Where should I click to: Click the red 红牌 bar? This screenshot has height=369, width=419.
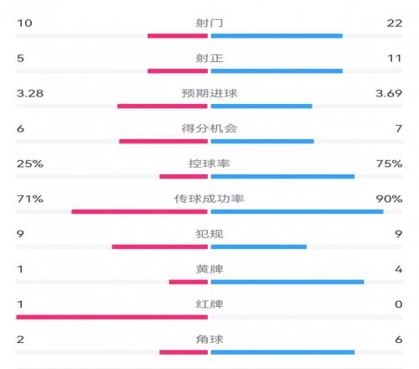click(x=112, y=317)
